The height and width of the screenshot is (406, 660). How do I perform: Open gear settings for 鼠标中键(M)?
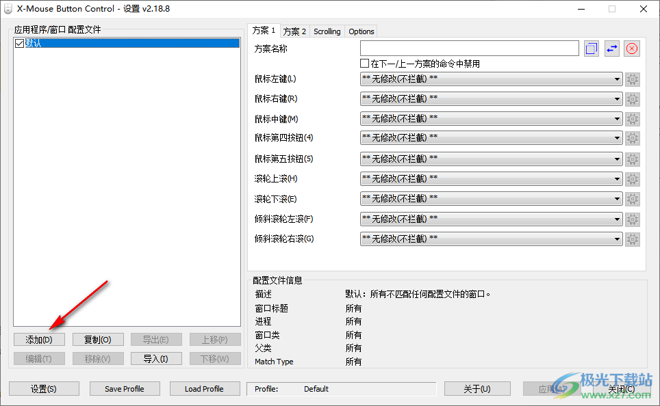632,119
